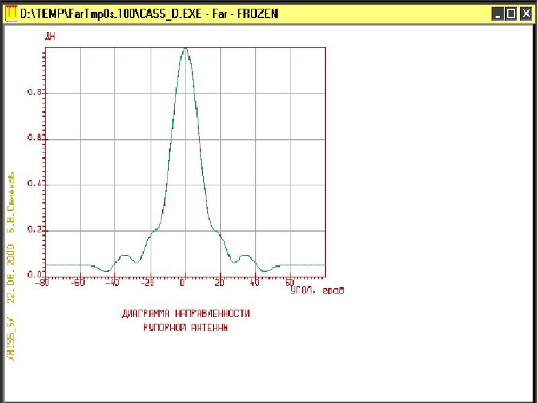Image resolution: width=538 pixels, height=403 pixels.
Task: Click the -80 x-axis tick label
Action: point(42,283)
